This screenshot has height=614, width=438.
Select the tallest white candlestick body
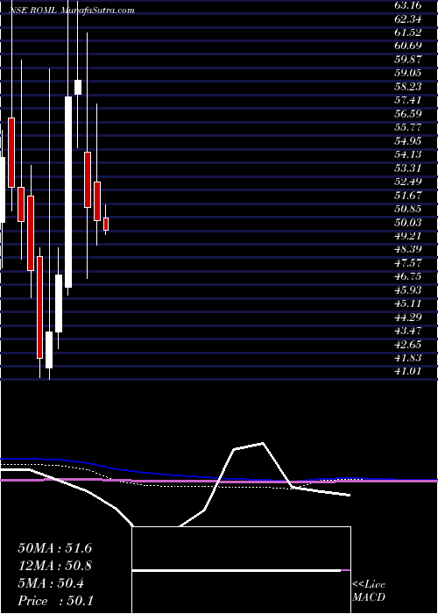(68, 192)
